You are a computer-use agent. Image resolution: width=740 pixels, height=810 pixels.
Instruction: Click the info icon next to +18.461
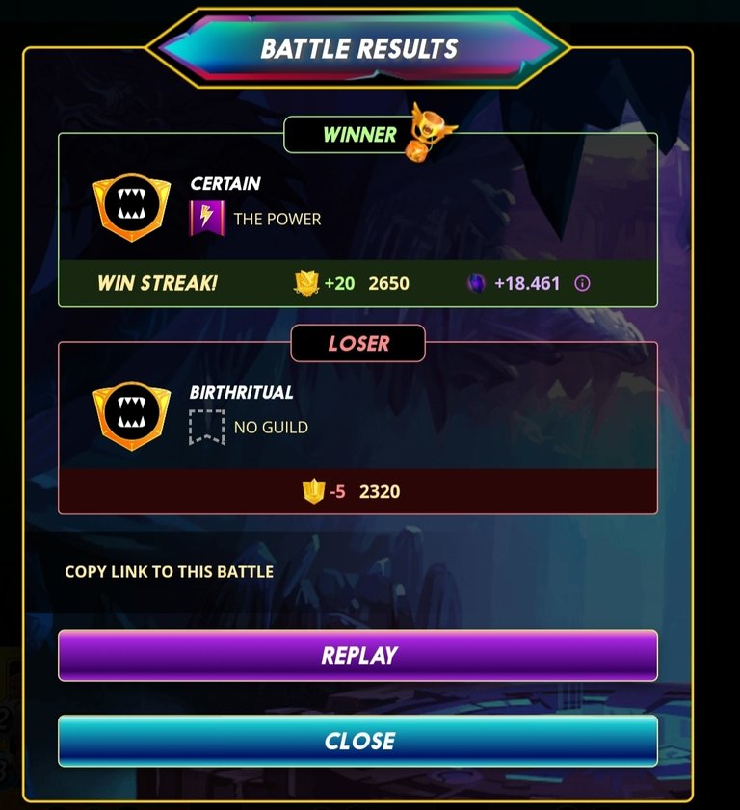point(582,283)
